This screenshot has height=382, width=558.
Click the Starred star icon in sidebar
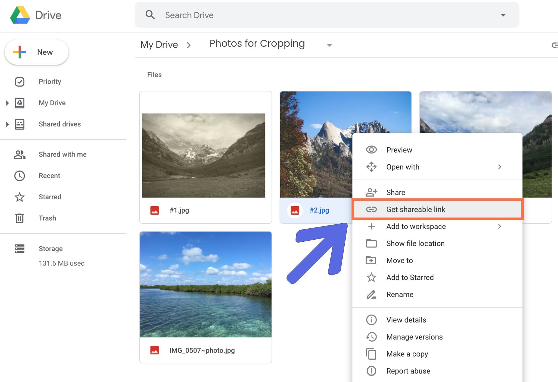(x=19, y=197)
